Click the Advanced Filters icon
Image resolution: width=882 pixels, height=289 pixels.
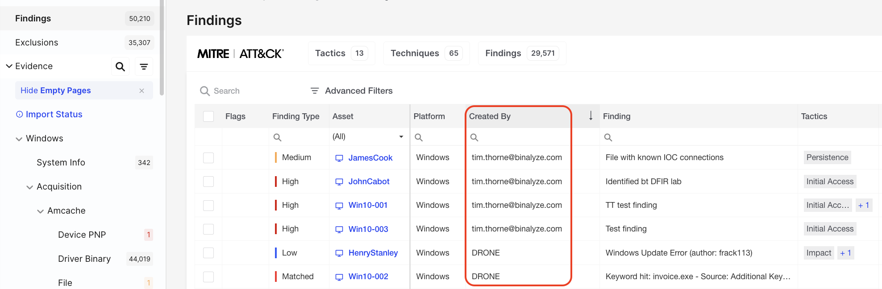tap(315, 91)
